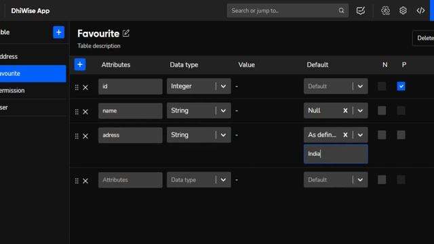Image resolution: width=434 pixels, height=244 pixels.
Task: Remove the adress attribute row
Action: [x=85, y=136]
